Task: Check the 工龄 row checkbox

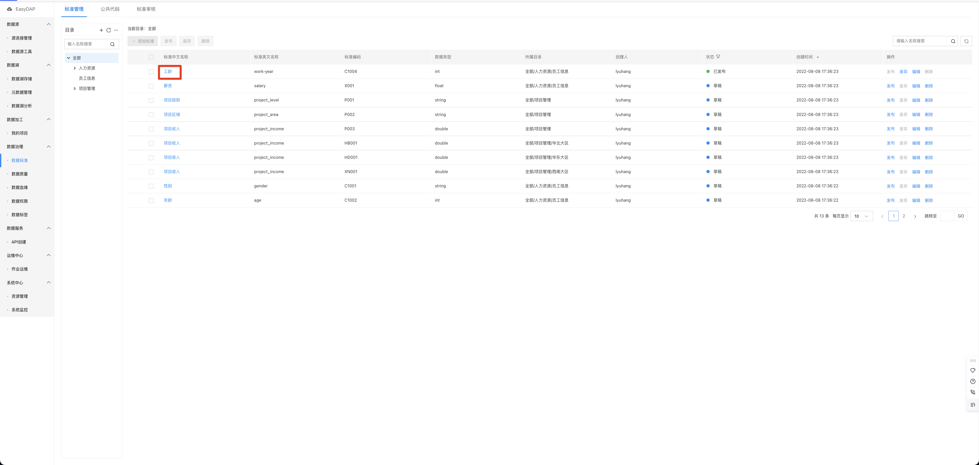Action: [151, 72]
